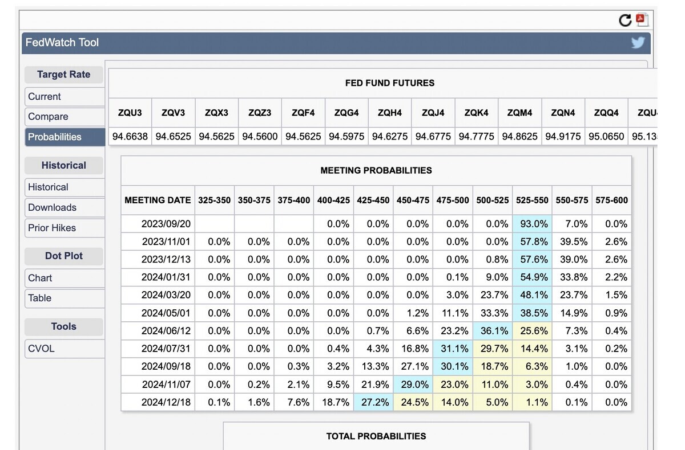The height and width of the screenshot is (450, 685).
Task: Open the Dot Plot Table
Action: tap(65, 298)
